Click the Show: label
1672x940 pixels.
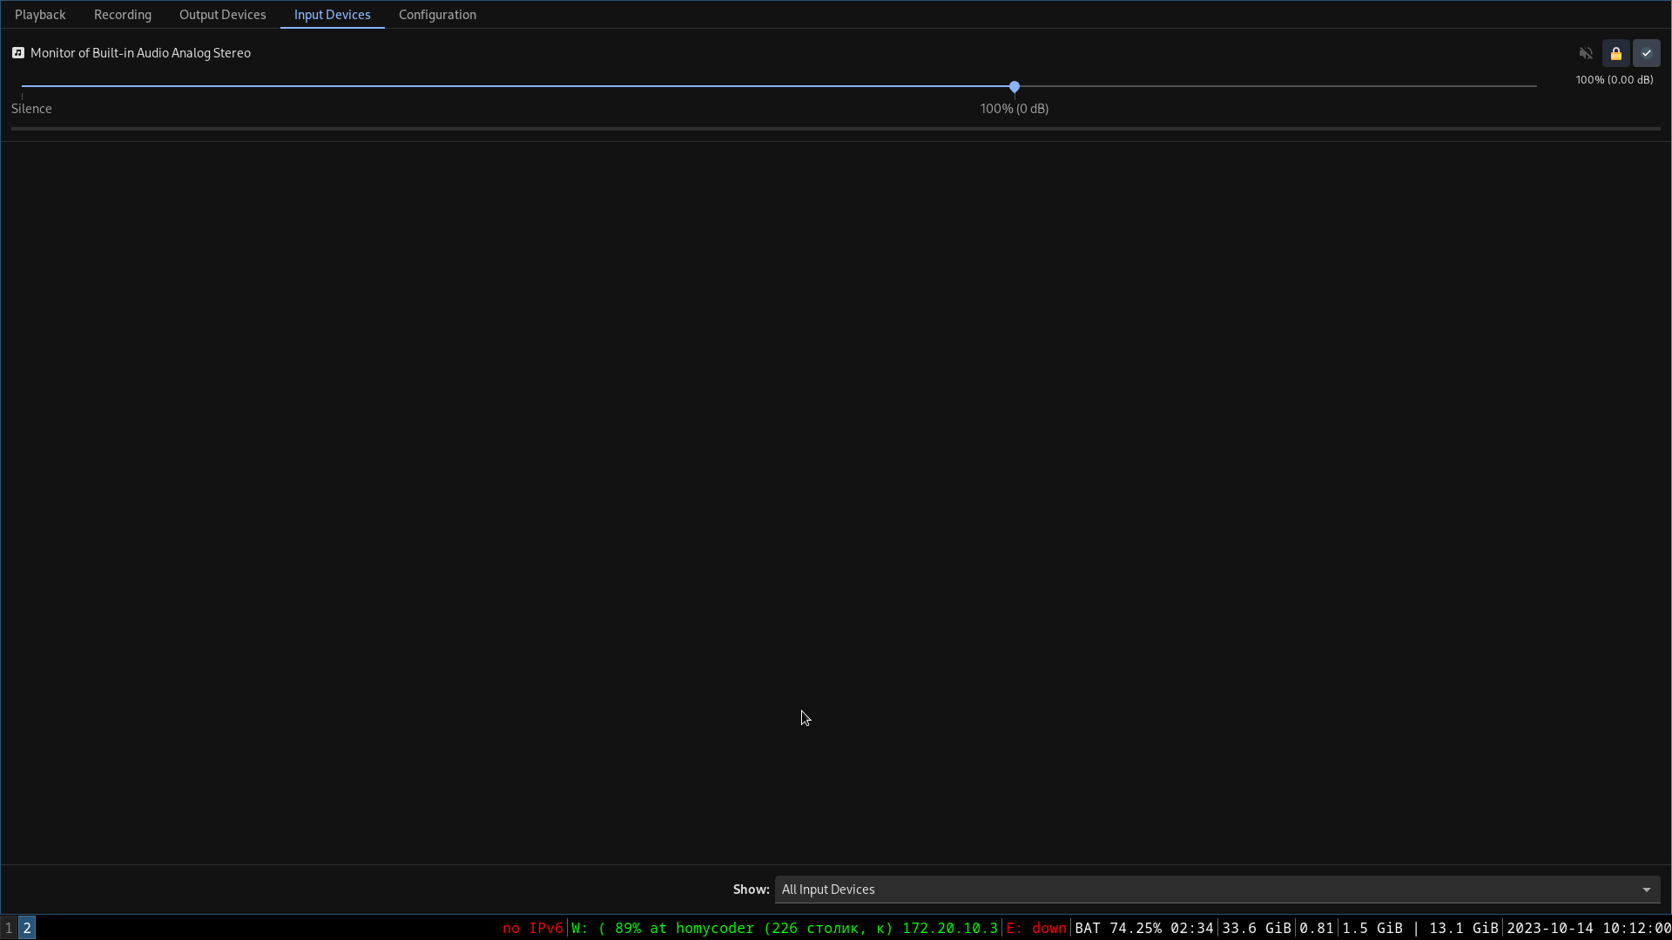click(751, 890)
